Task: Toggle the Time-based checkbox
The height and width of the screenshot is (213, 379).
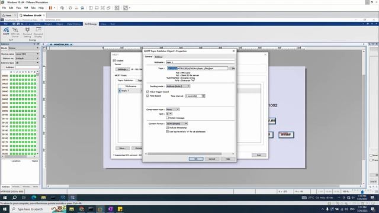Action: pos(147,96)
